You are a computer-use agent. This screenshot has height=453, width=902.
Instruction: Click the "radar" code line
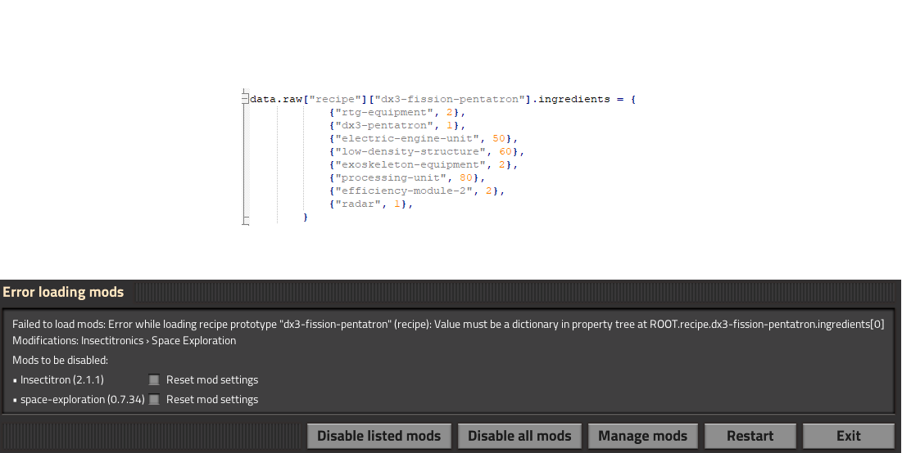coord(372,204)
